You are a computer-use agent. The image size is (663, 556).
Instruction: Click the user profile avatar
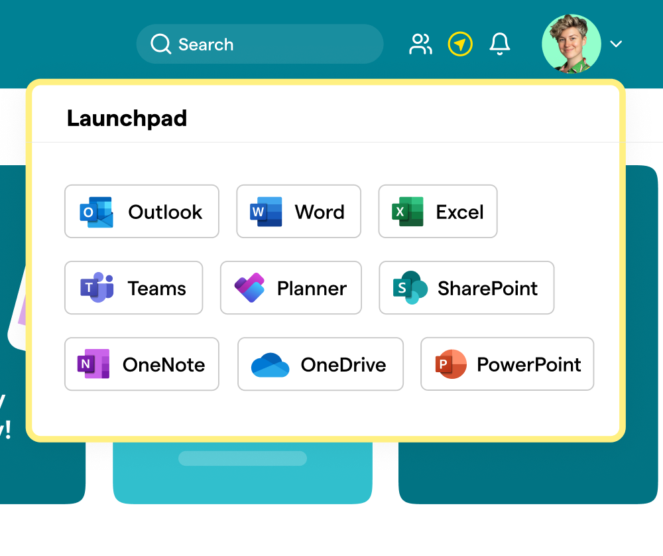pos(572,44)
